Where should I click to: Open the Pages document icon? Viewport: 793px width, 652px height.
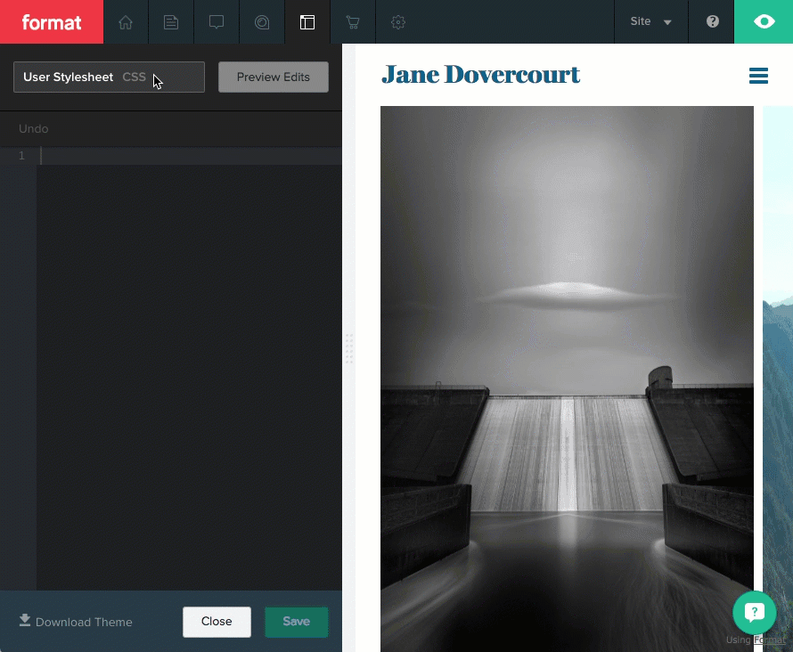click(171, 22)
